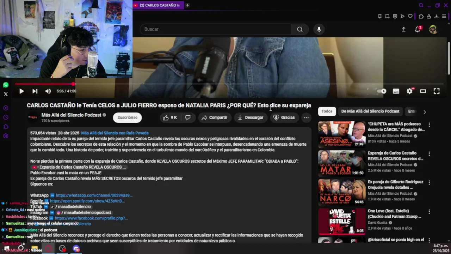
Task: Seek on the red video progress bar
Action: (x=228, y=84)
